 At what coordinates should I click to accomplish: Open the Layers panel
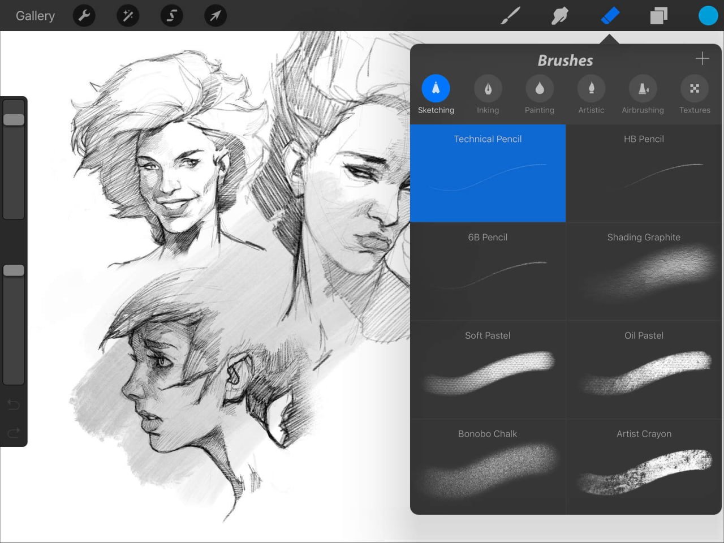click(659, 15)
